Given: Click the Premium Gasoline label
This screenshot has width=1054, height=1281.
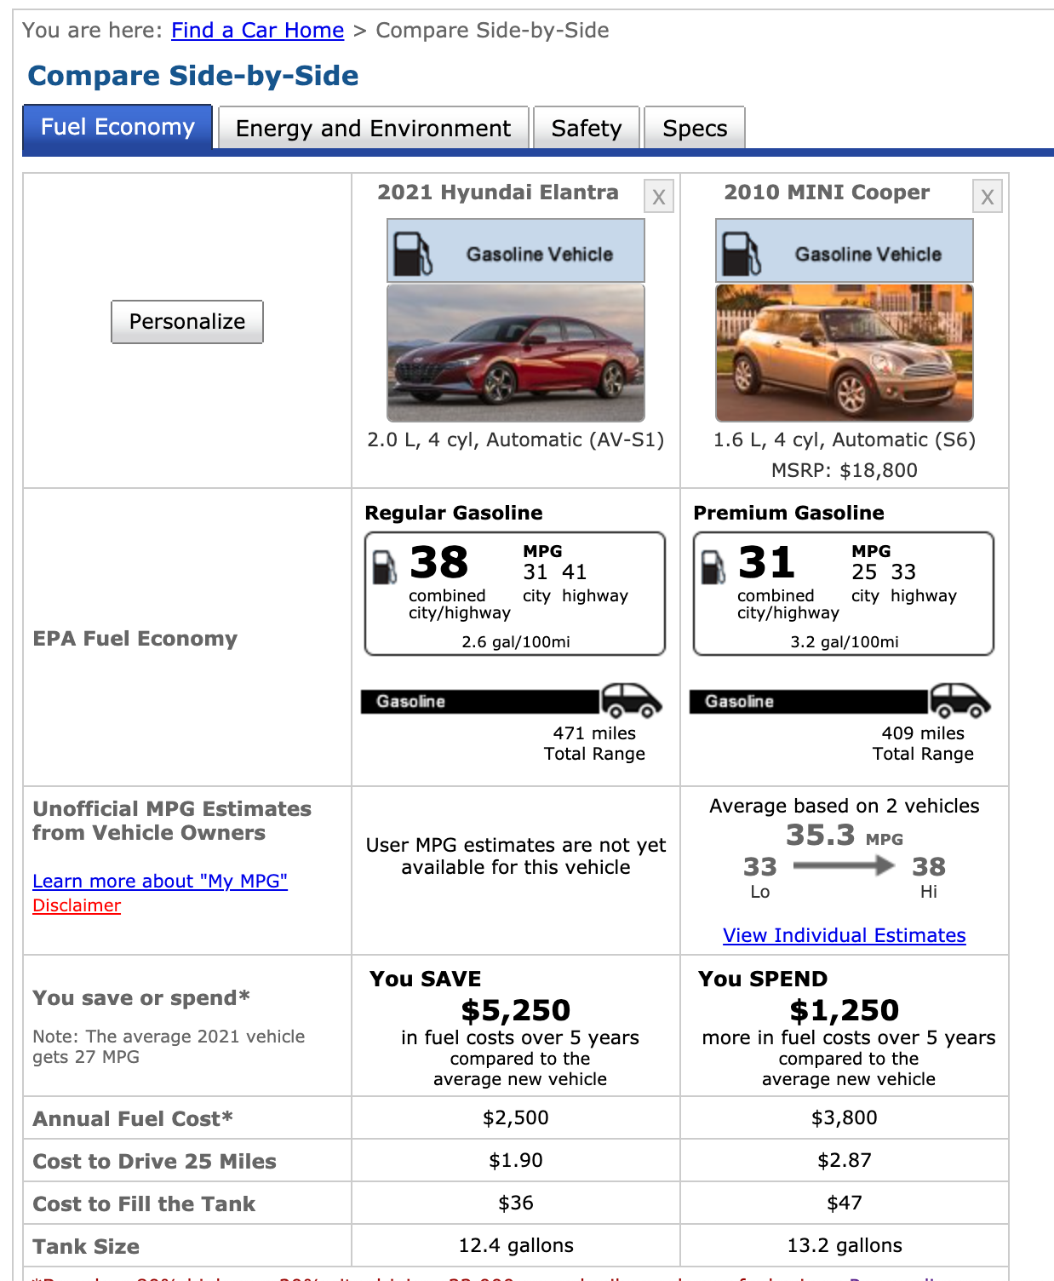Looking at the screenshot, I should pyautogui.click(x=788, y=513).
